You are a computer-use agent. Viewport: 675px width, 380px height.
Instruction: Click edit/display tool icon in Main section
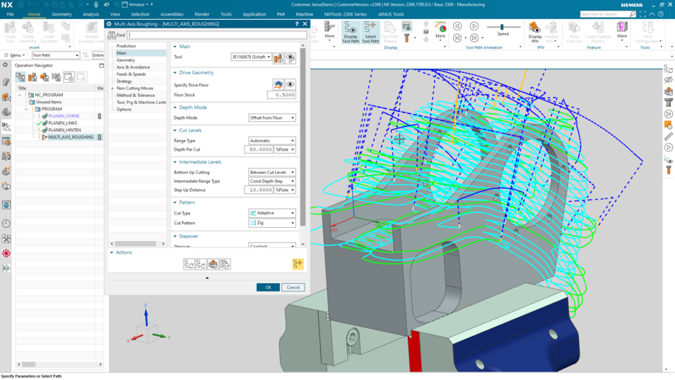[290, 58]
